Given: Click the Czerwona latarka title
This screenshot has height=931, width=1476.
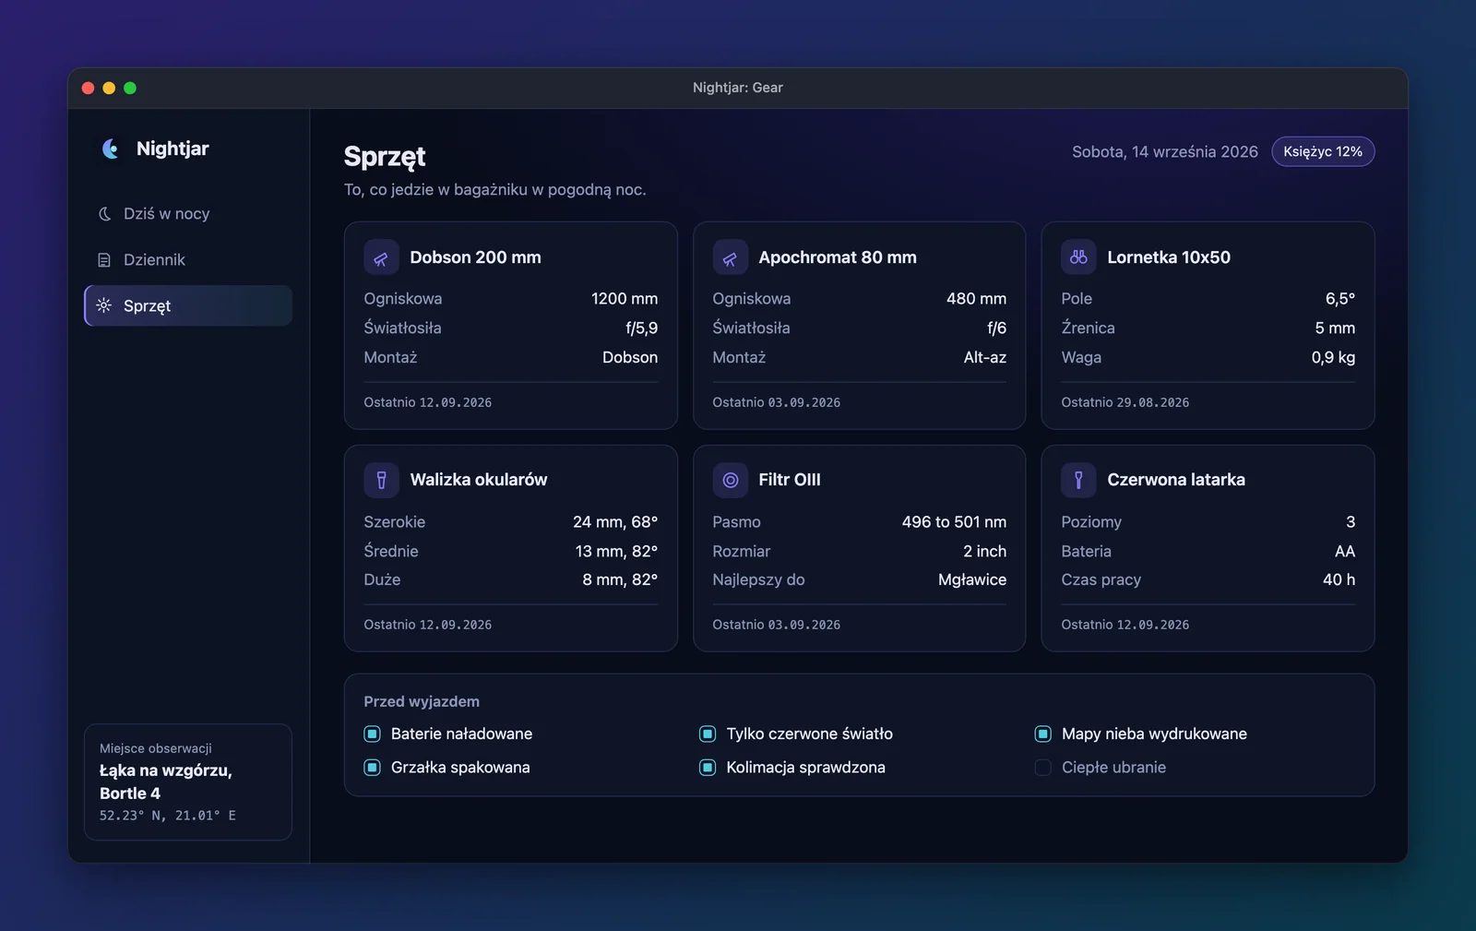Looking at the screenshot, I should [x=1176, y=480].
